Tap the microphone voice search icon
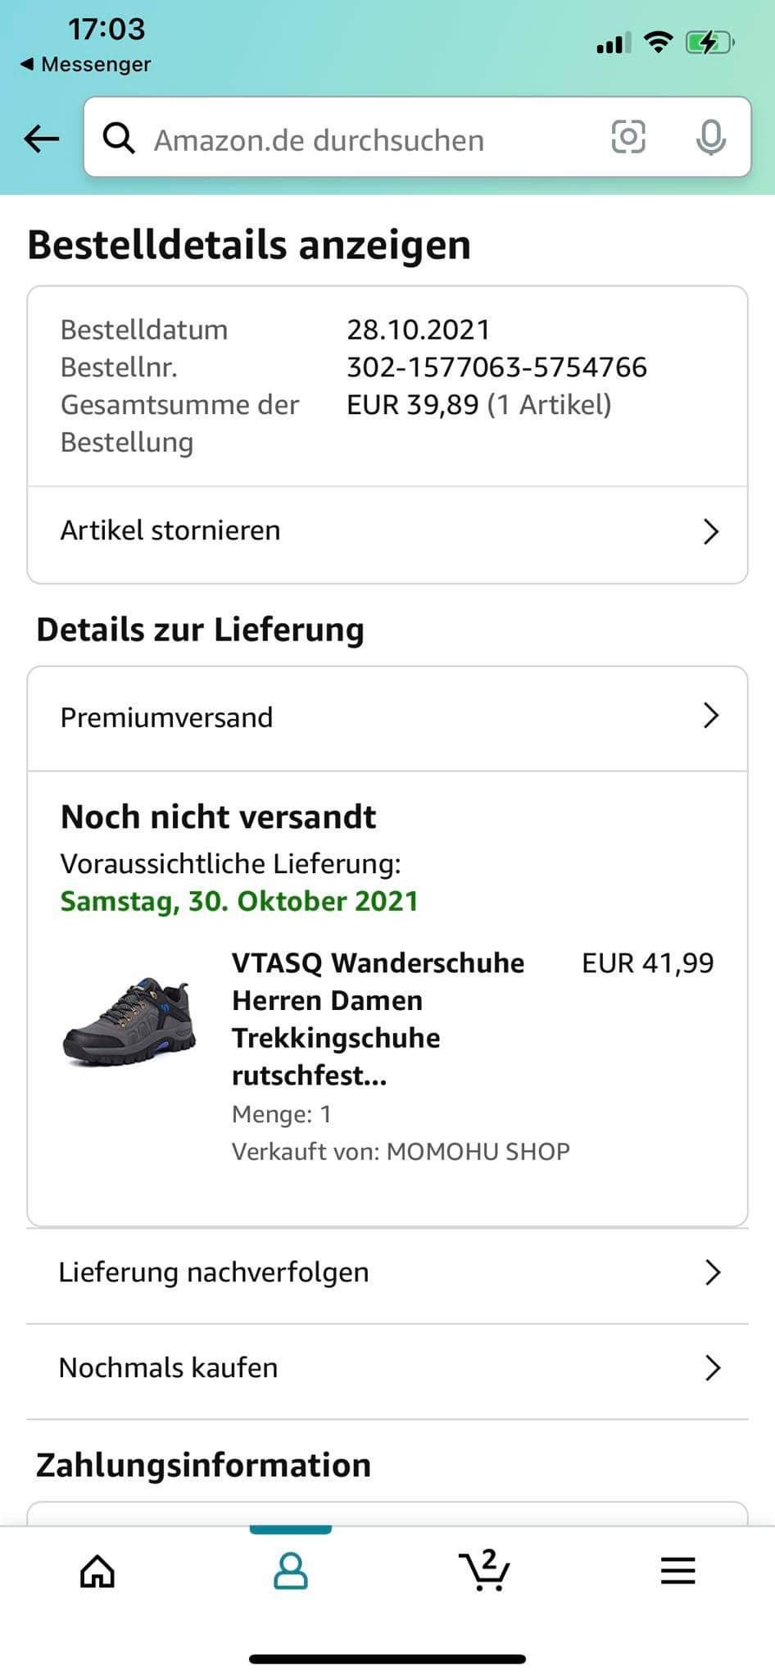This screenshot has width=775, height=1679. tap(710, 137)
